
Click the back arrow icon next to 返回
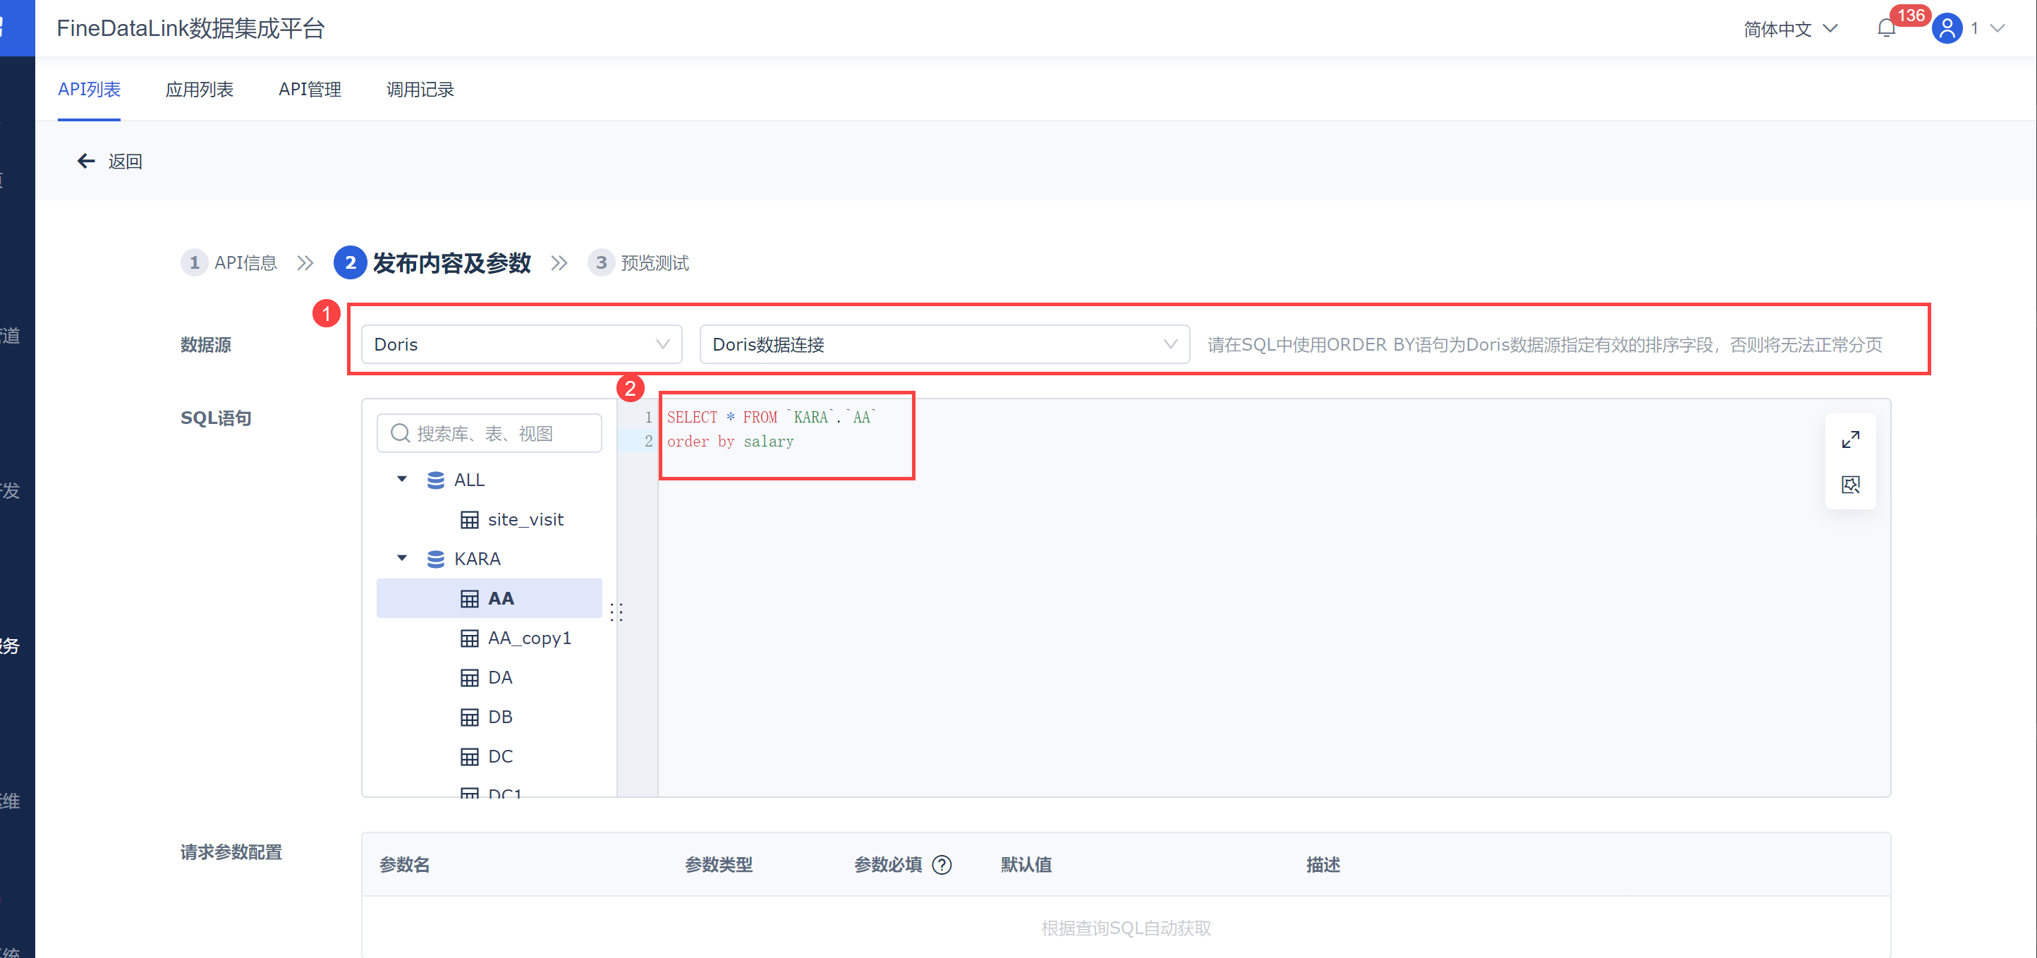click(x=85, y=162)
